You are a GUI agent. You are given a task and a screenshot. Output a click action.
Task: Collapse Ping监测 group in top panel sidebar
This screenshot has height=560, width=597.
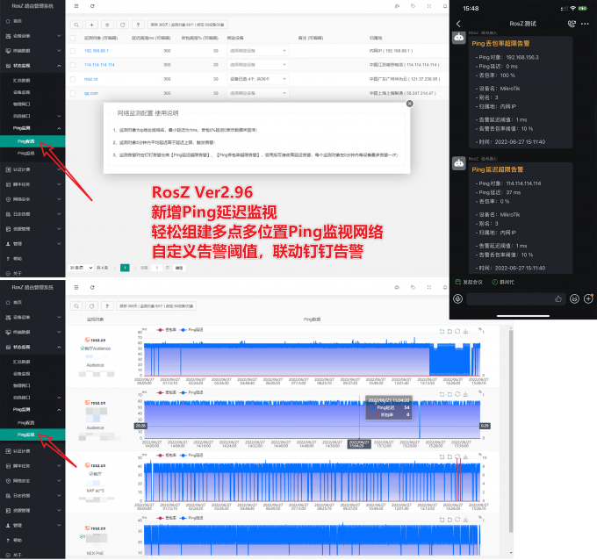coord(32,128)
